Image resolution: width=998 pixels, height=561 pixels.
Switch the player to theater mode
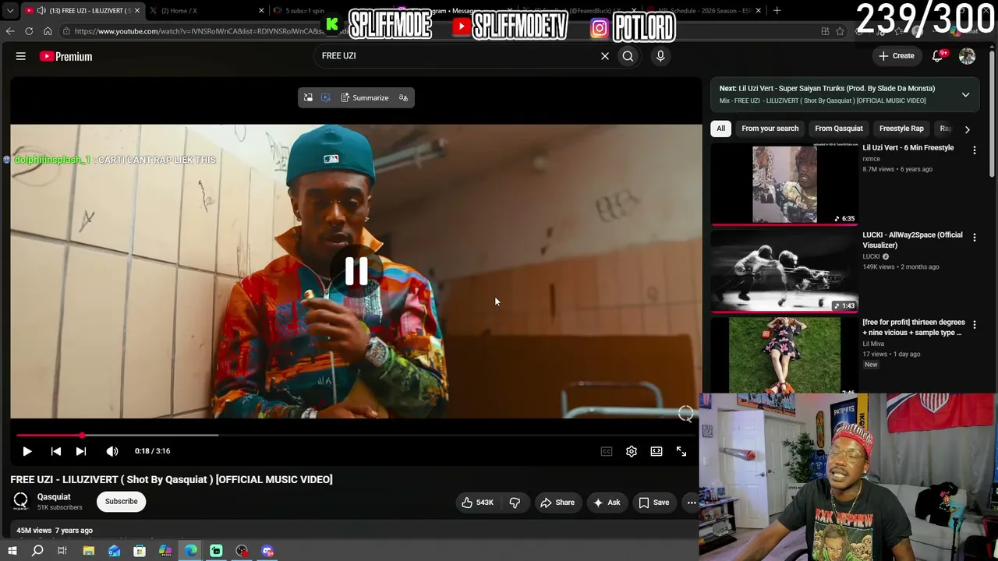coord(656,451)
